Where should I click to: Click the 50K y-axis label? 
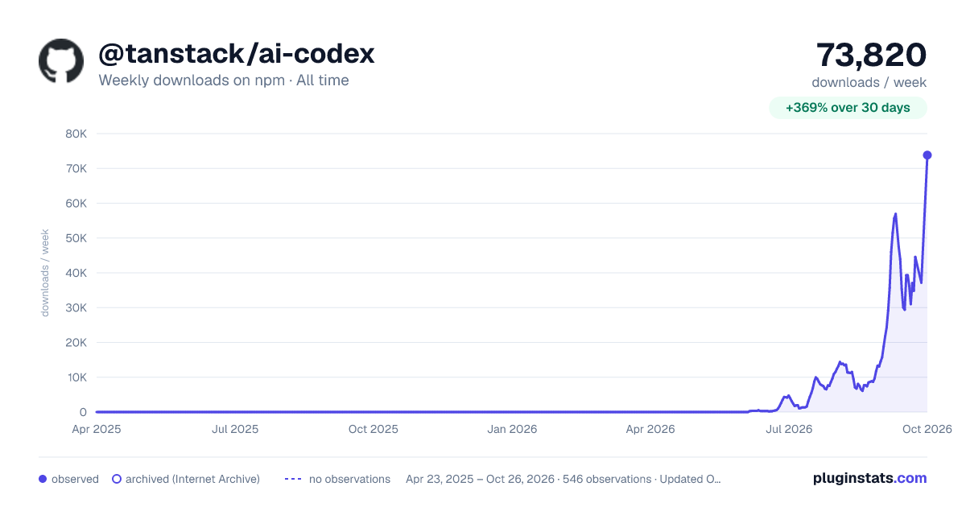76,238
